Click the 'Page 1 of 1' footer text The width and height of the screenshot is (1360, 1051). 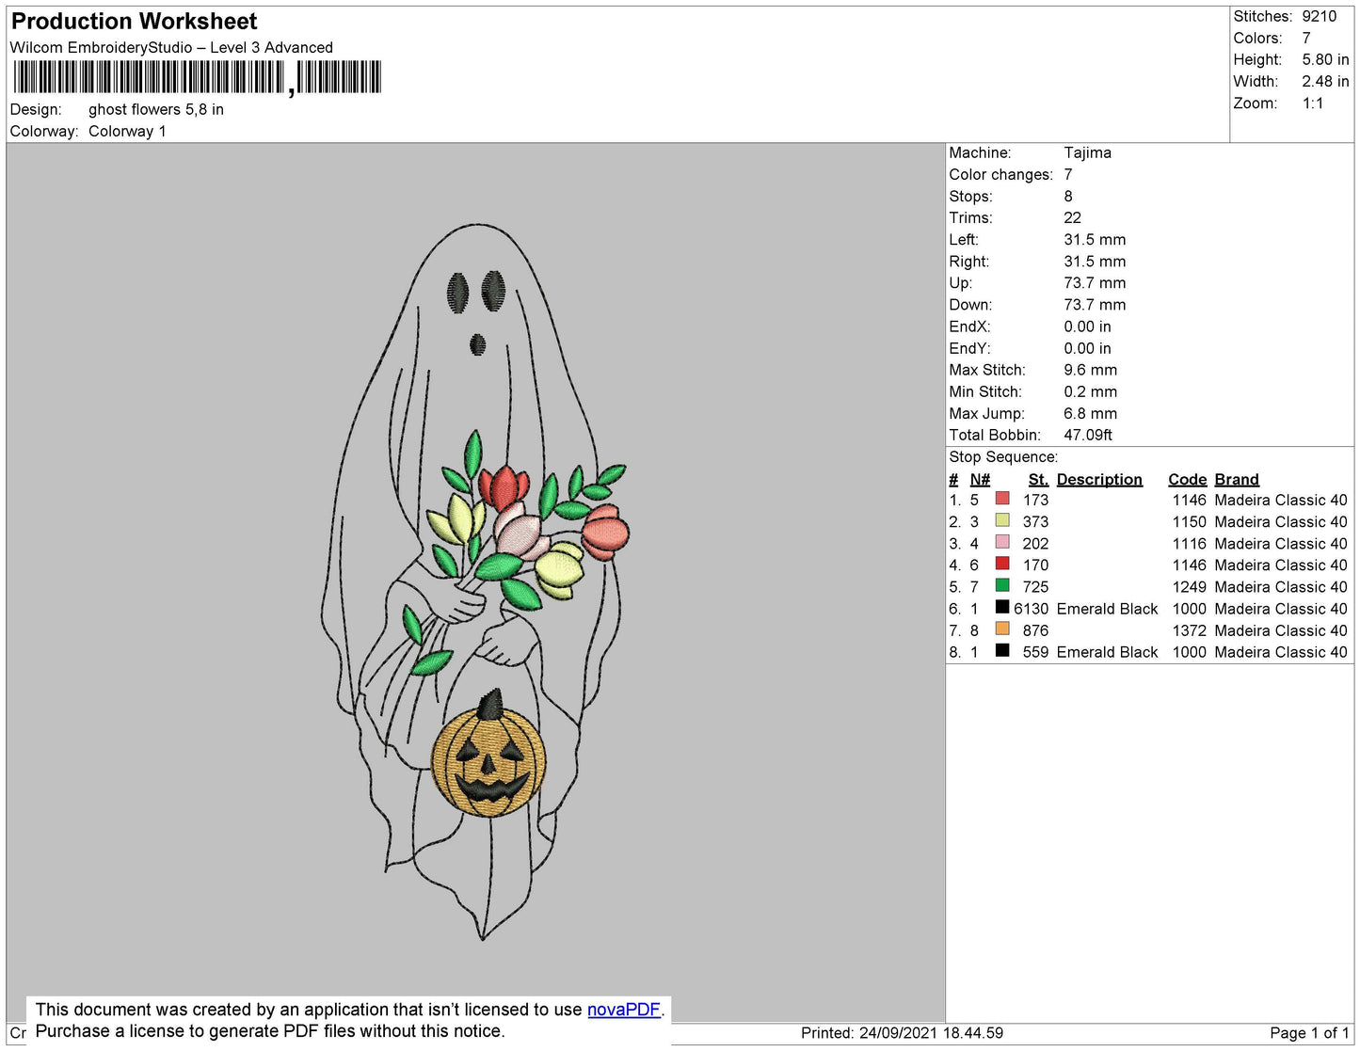pyautogui.click(x=1309, y=1033)
